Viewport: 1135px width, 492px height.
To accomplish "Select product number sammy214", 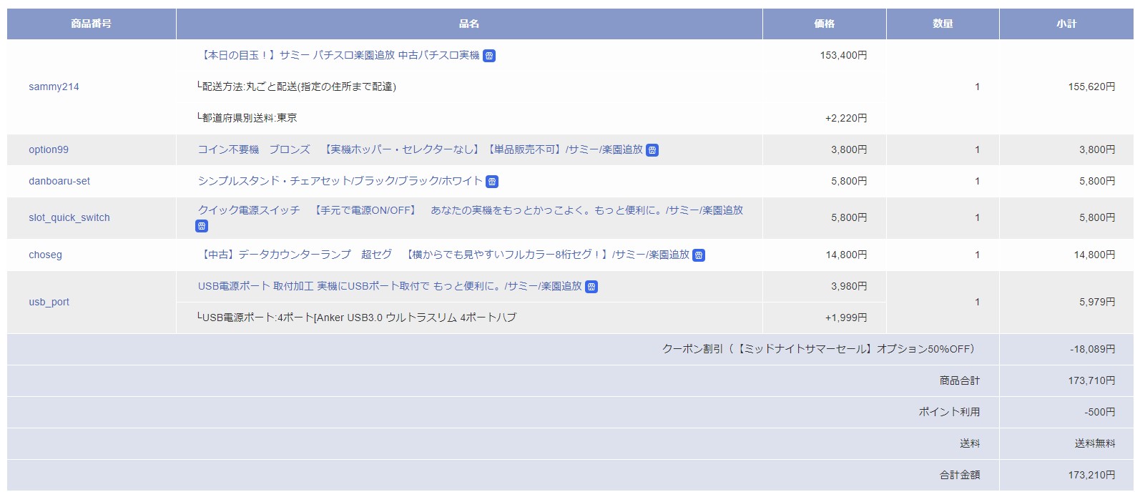I will click(54, 87).
